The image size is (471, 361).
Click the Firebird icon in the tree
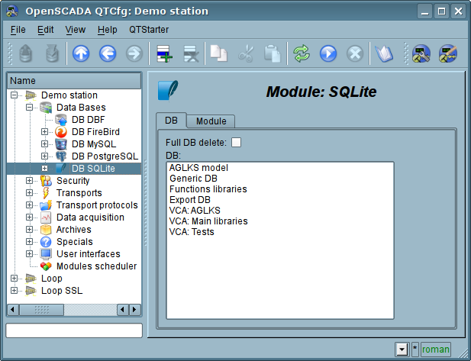pyautogui.click(x=61, y=132)
